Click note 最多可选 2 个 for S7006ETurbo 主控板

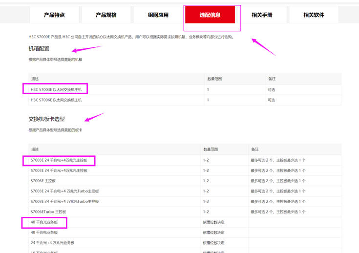pyautogui.click(x=278, y=212)
